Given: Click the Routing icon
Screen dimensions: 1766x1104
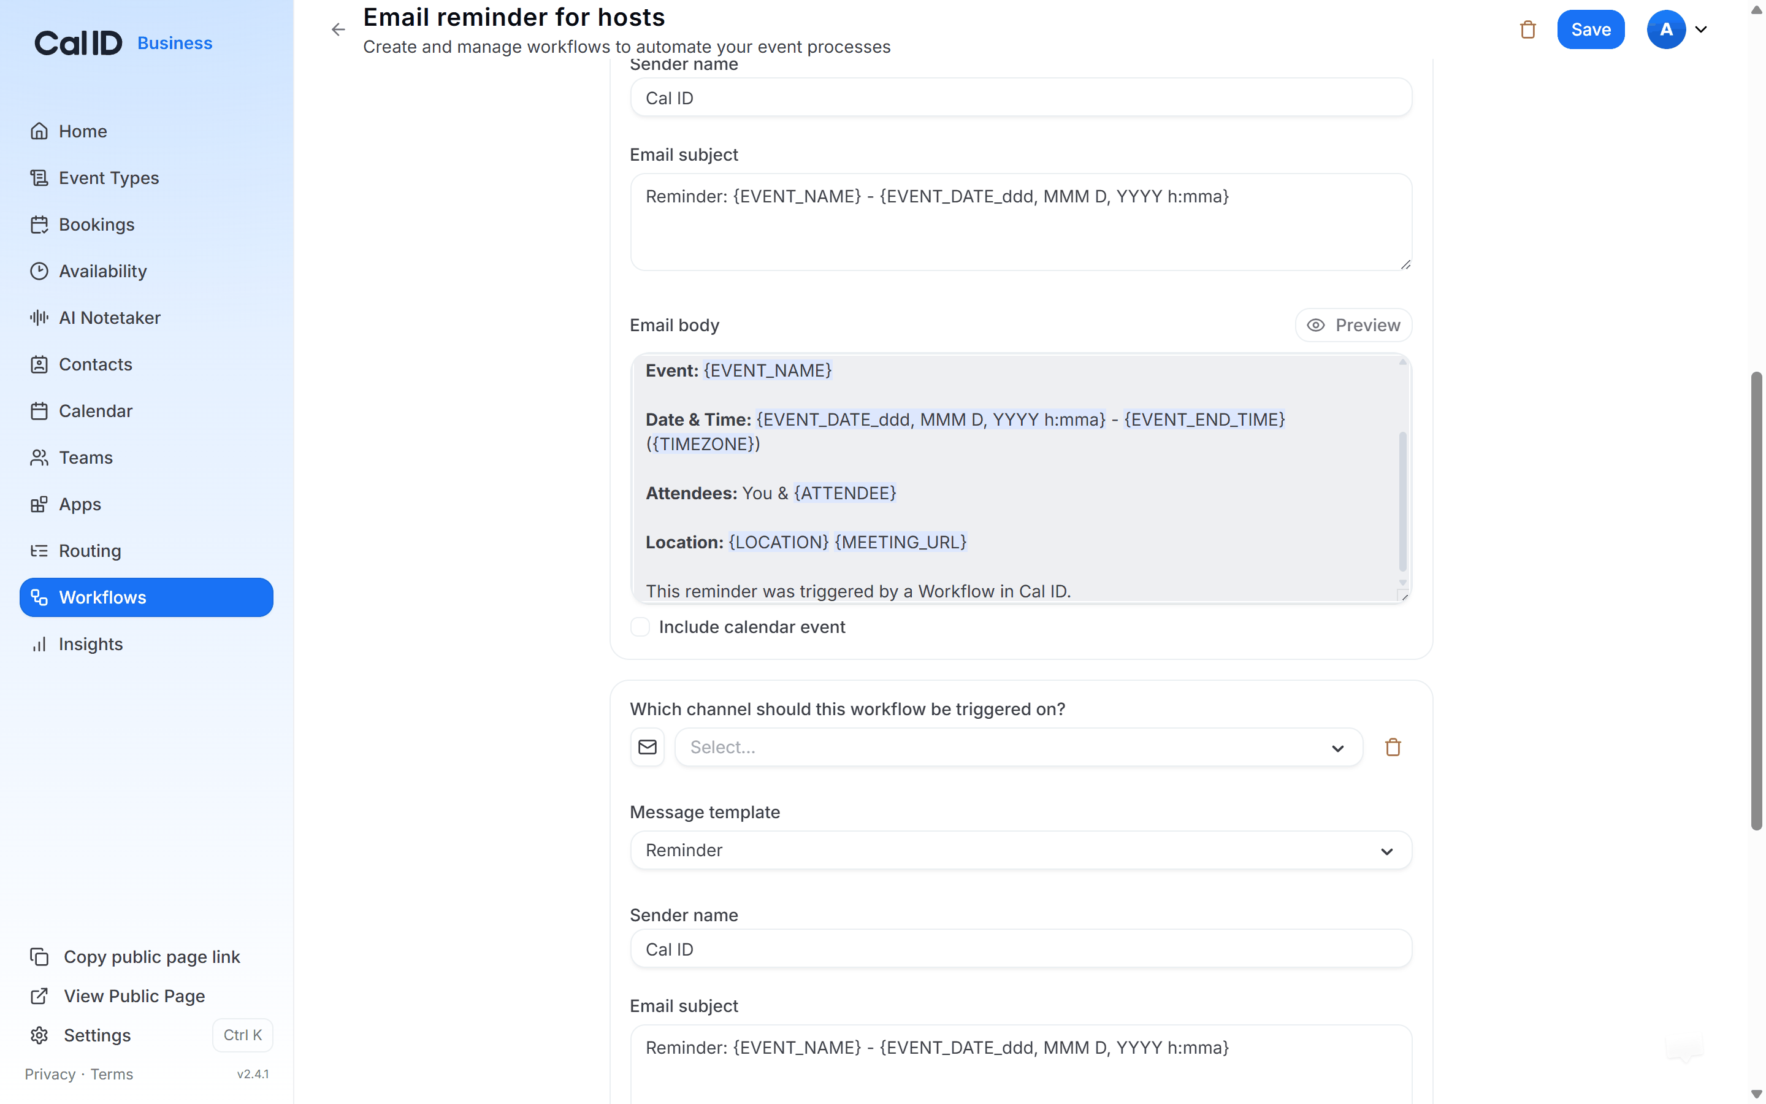Looking at the screenshot, I should (x=39, y=551).
